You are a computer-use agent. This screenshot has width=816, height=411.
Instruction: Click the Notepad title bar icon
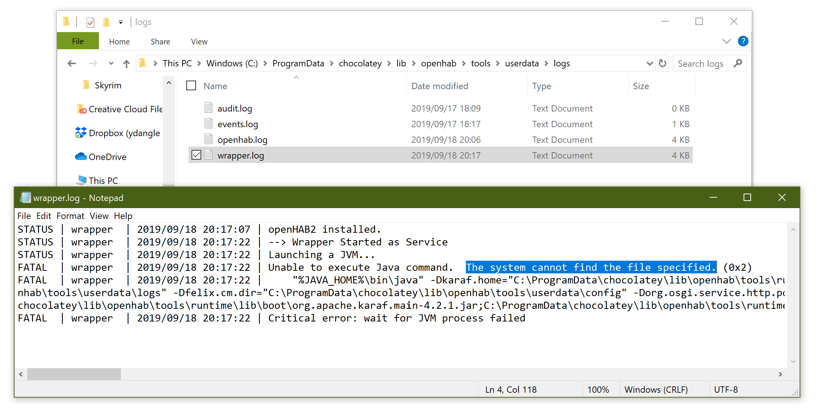tap(25, 197)
